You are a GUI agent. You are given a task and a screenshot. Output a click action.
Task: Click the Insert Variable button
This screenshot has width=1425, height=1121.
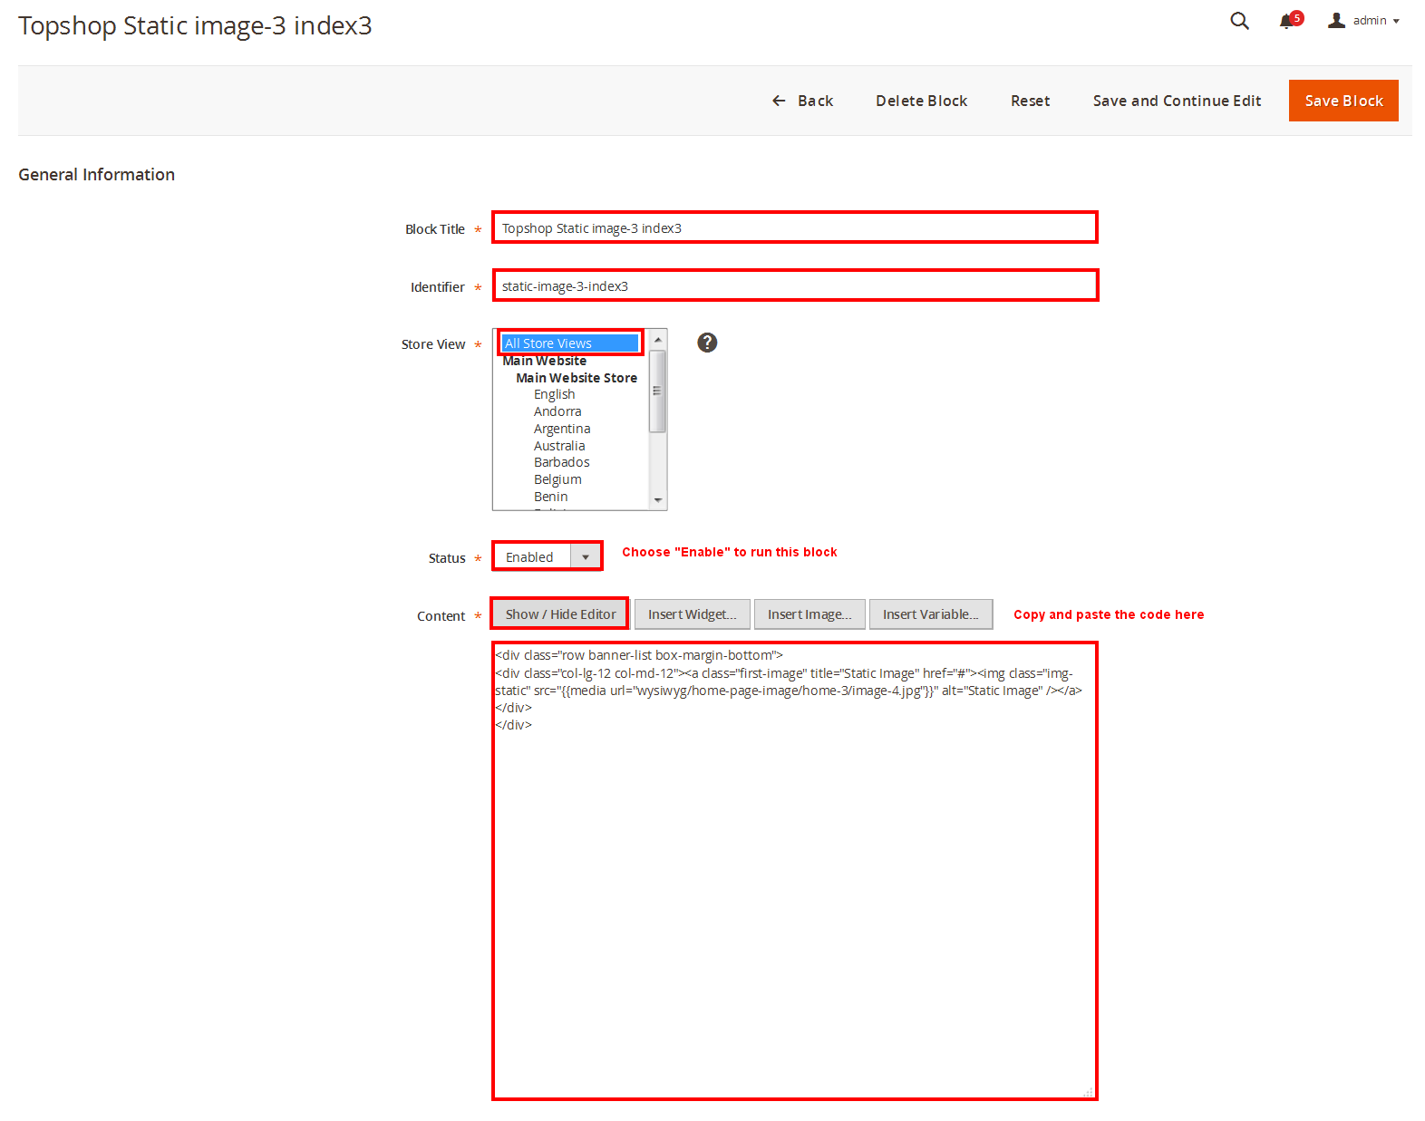coord(930,614)
